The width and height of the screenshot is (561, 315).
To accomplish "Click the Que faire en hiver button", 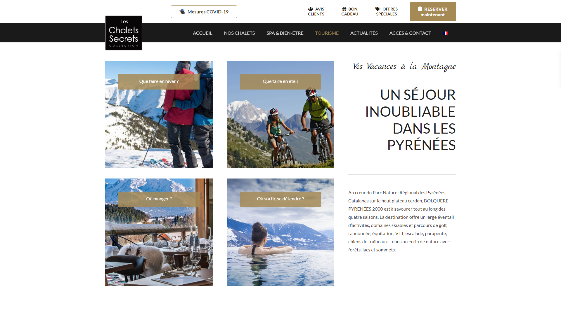I will tap(159, 82).
